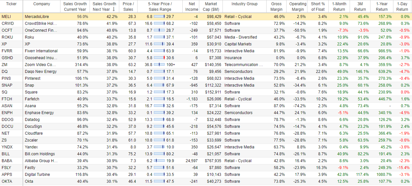Select the ZM ticker cell
Viewport: 412px width, 186px height.
click(4, 65)
